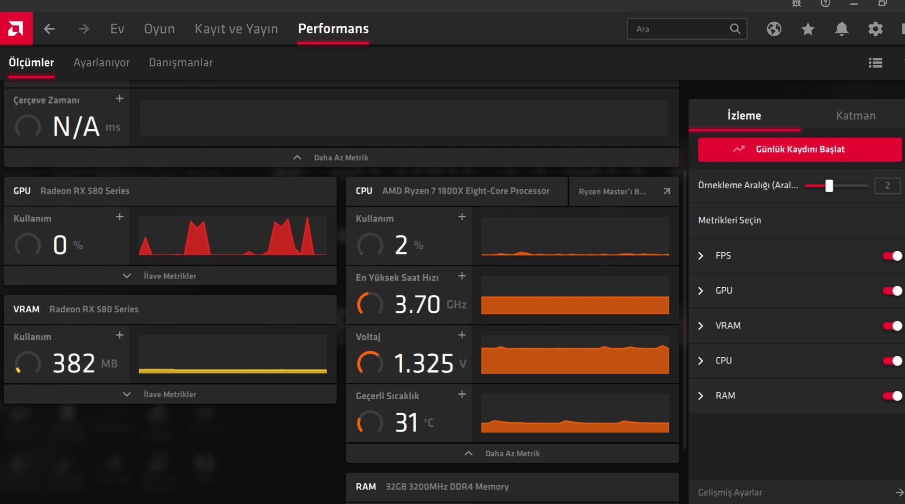The image size is (905, 504).
Task: Toggle FPS metrics switch
Action: tap(892, 256)
